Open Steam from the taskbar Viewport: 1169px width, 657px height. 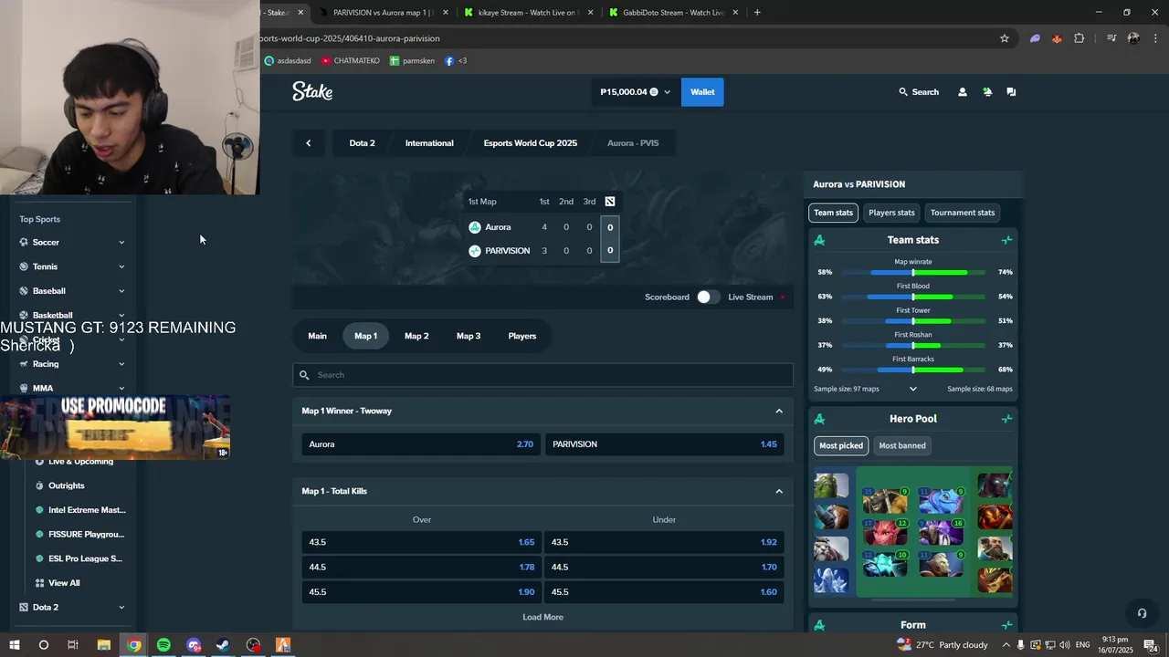coord(223,645)
